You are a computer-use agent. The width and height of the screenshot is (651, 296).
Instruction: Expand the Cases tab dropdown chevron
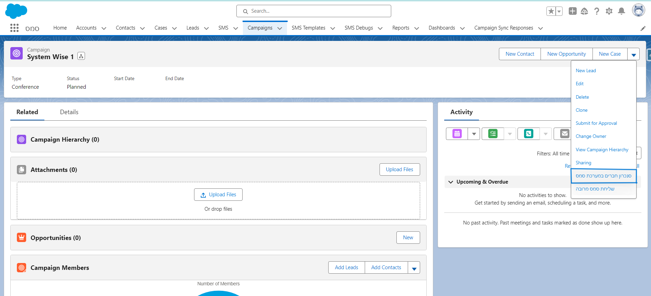174,28
